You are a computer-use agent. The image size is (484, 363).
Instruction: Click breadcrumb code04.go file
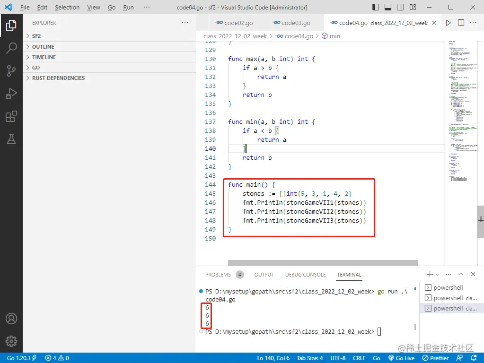(295, 36)
